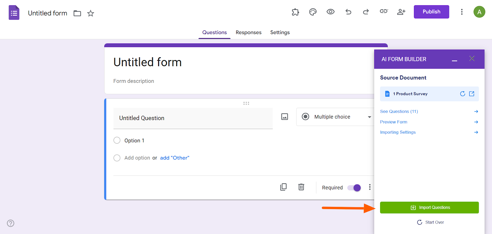
Task: Open the add-ons puzzle icon
Action: (x=295, y=12)
